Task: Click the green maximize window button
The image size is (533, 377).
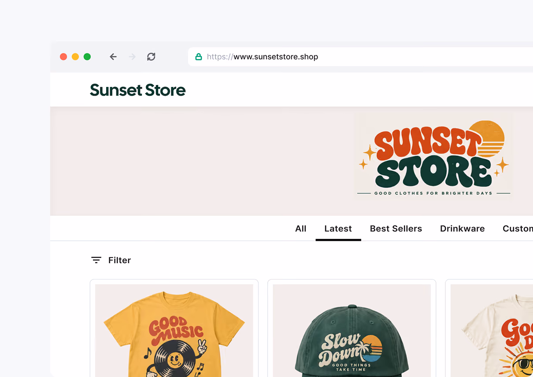Action: [87, 57]
